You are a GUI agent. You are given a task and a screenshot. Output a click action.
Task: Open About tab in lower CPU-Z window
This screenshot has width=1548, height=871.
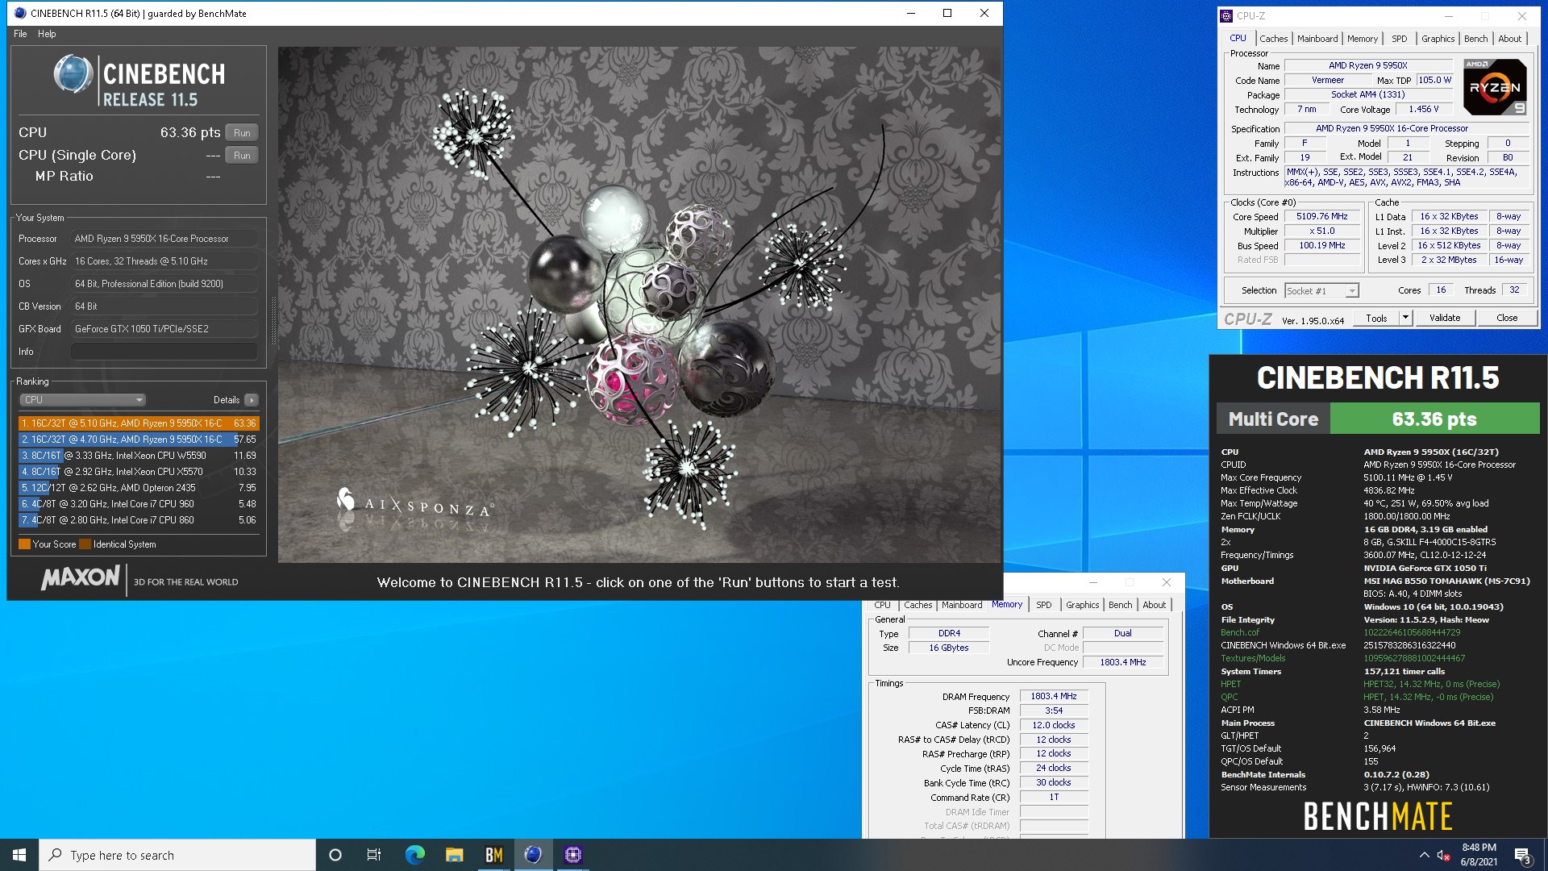click(1154, 605)
